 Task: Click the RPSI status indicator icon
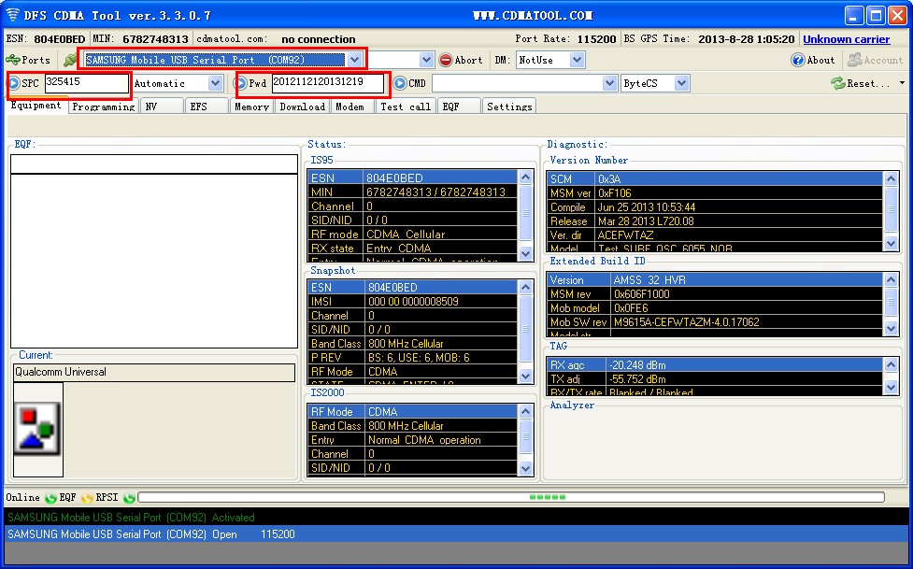[129, 498]
